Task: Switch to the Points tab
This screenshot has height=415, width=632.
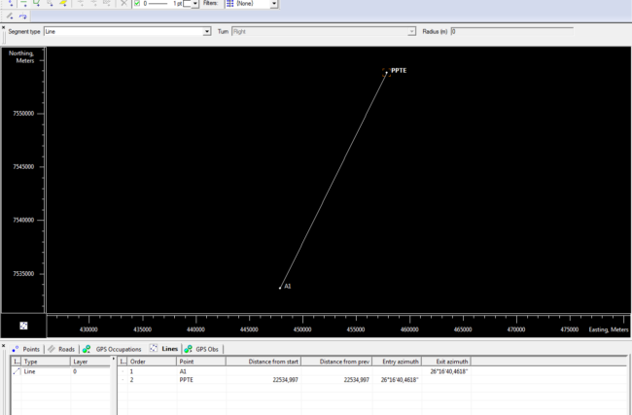Action: 26,349
